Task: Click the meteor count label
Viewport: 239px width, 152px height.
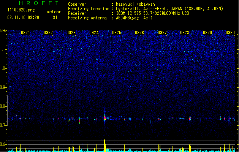Action: 54,12
